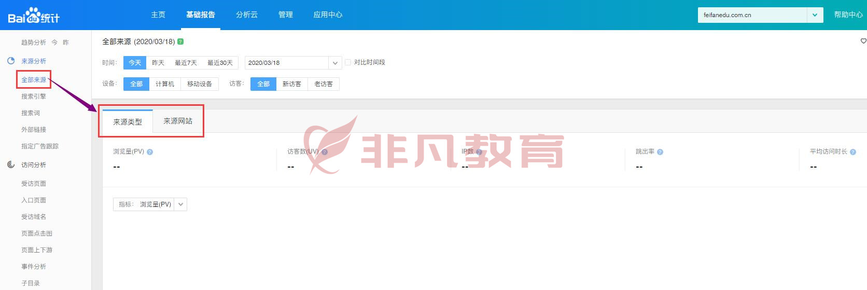
Task: Select 今天 time range
Action: point(135,63)
